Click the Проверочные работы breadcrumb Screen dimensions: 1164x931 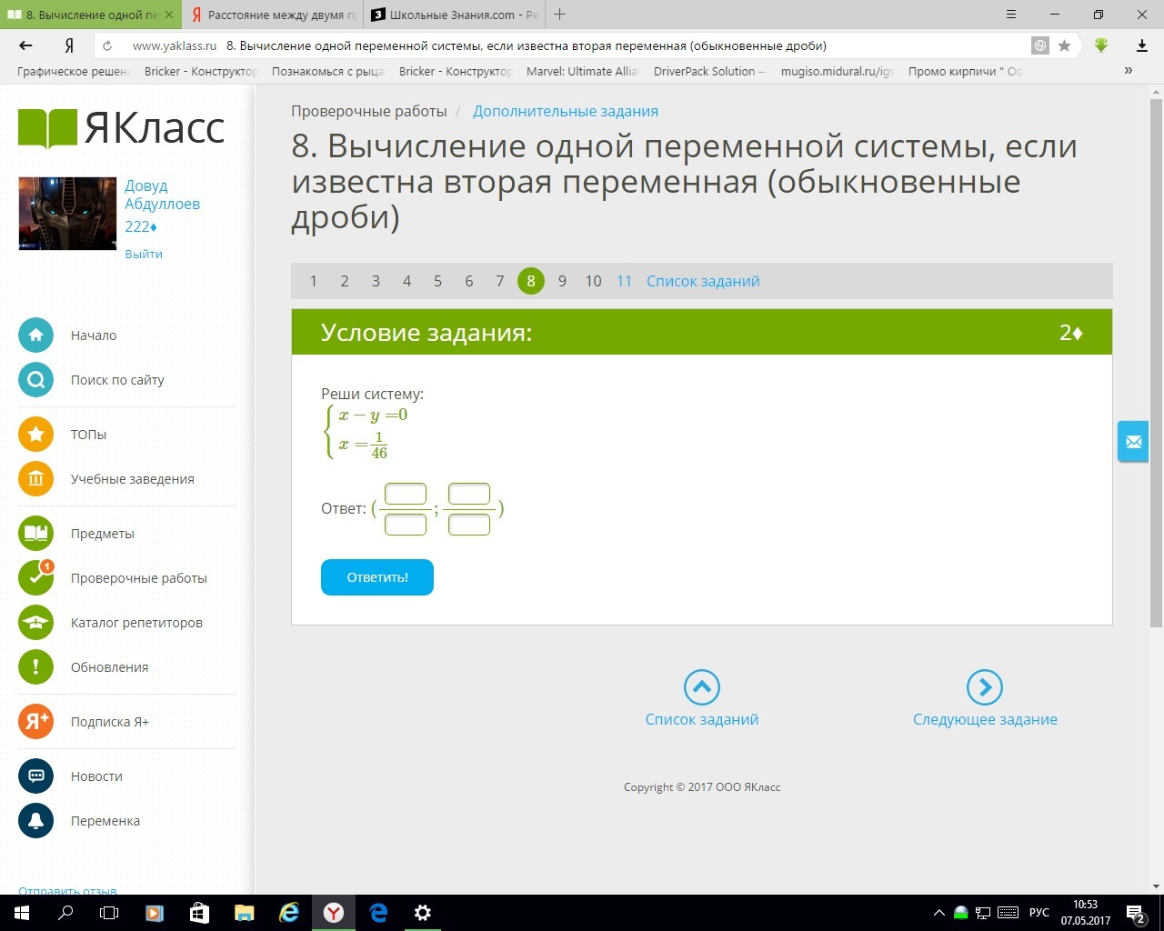click(369, 111)
